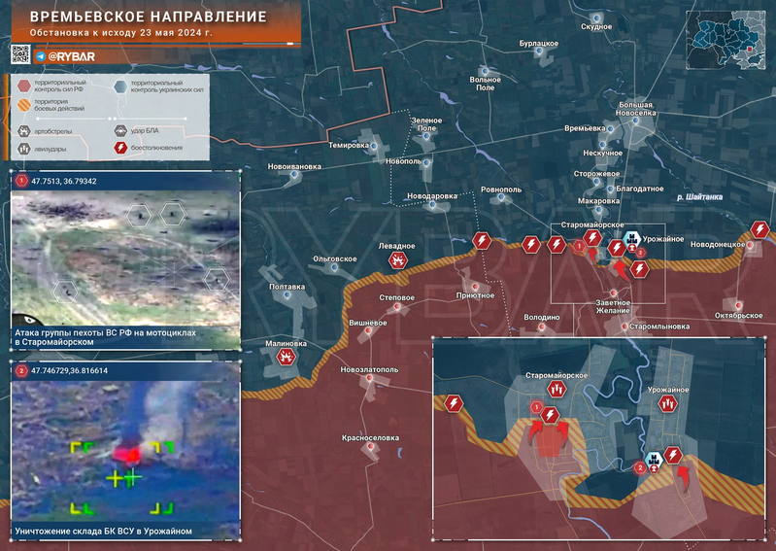Image resolution: width=776 pixels, height=551 pixels.
Task: Open the ammo depot destruction thumbnail
Action: (x=125, y=451)
